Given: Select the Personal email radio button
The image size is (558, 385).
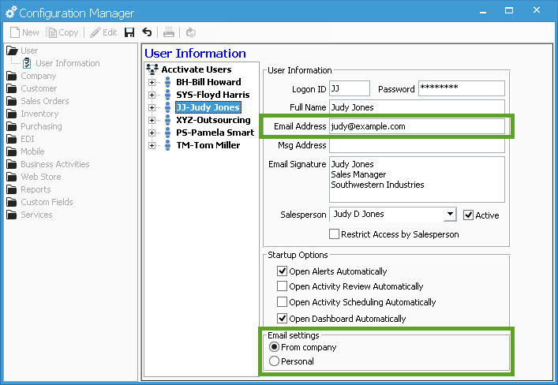Looking at the screenshot, I should 274,361.
